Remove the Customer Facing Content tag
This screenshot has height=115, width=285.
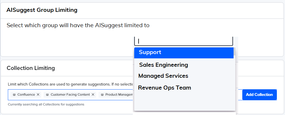tap(93, 94)
